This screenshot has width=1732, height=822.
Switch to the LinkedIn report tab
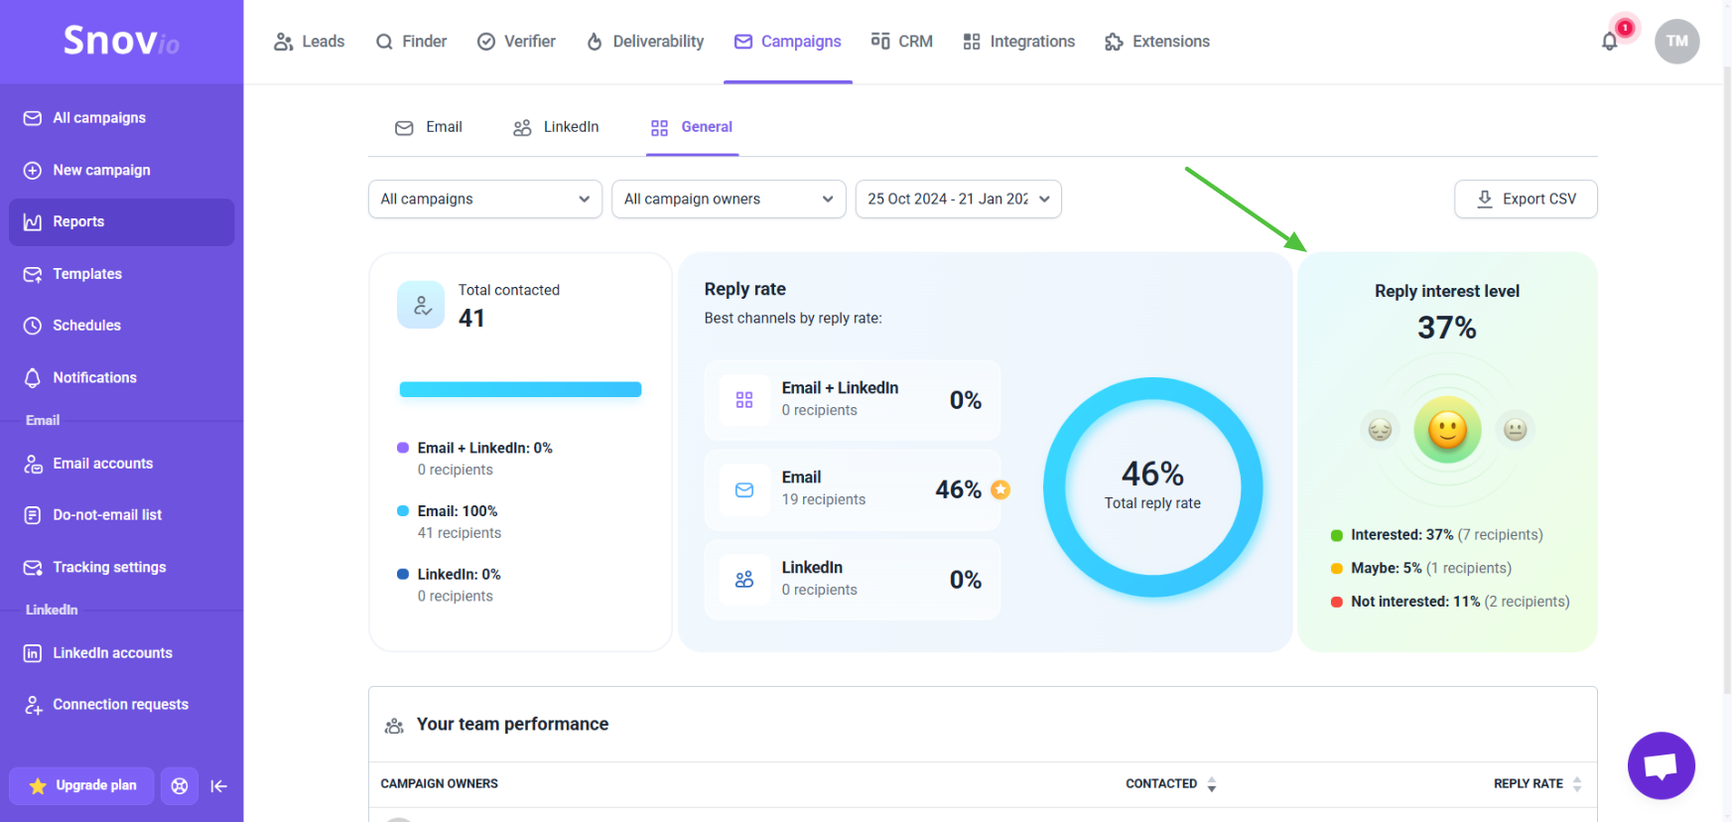coord(556,127)
